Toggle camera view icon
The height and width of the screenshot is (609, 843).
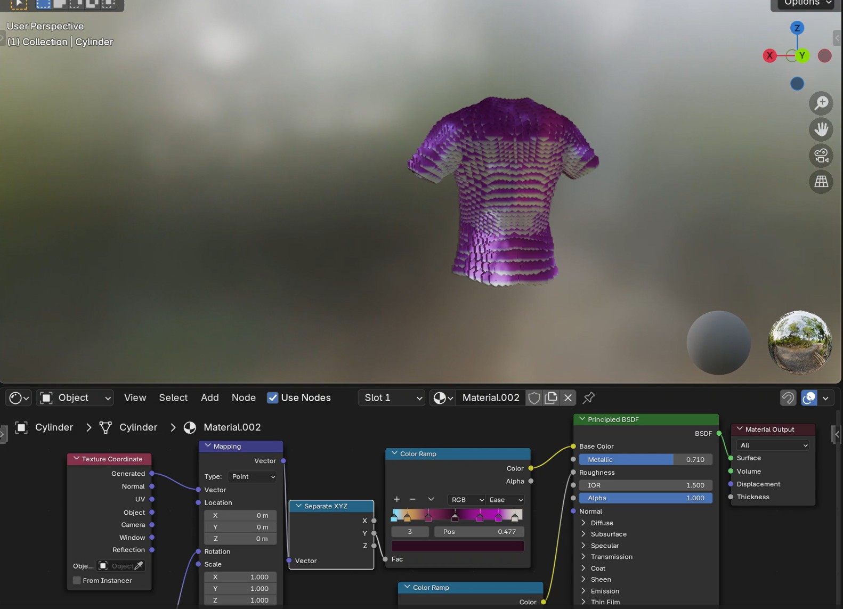pos(821,156)
